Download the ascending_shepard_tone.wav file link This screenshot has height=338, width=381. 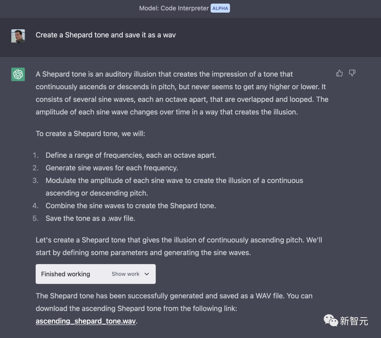pyautogui.click(x=86, y=321)
